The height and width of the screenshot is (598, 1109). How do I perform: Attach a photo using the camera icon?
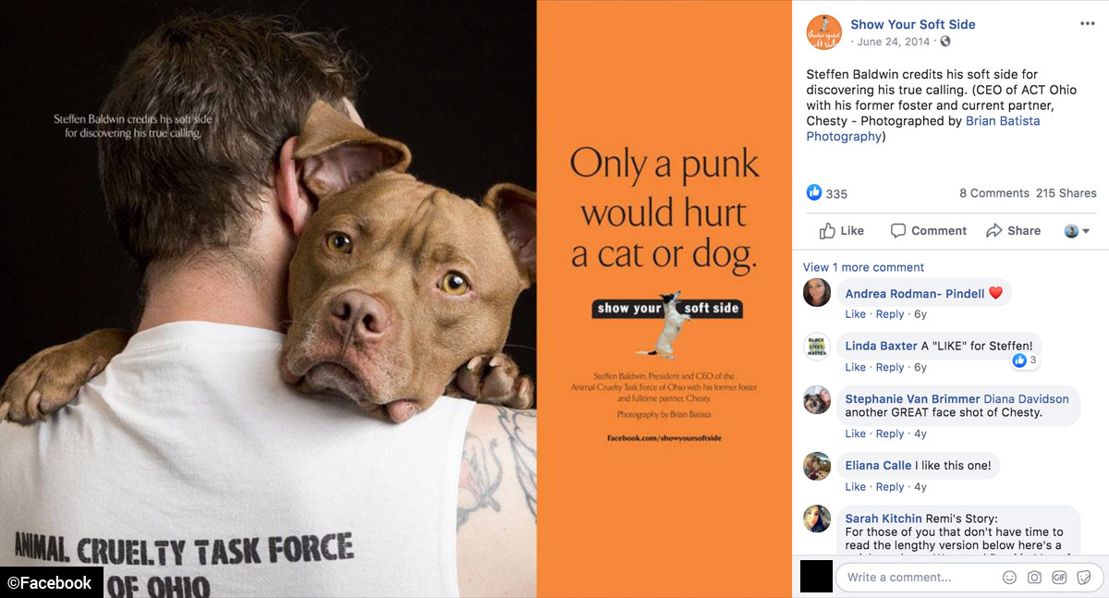pyautogui.click(x=1034, y=577)
